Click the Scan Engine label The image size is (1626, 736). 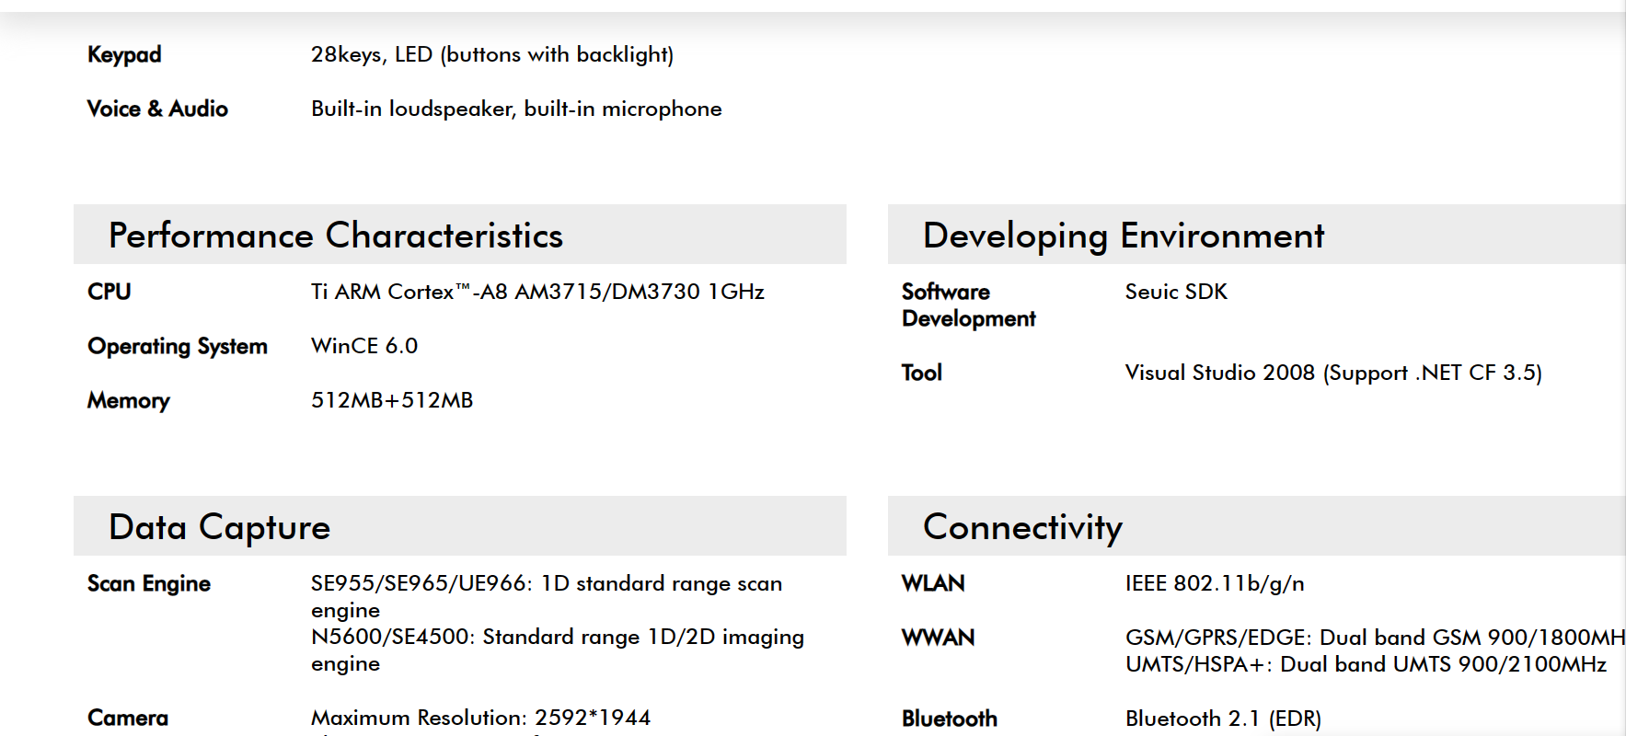click(x=149, y=583)
